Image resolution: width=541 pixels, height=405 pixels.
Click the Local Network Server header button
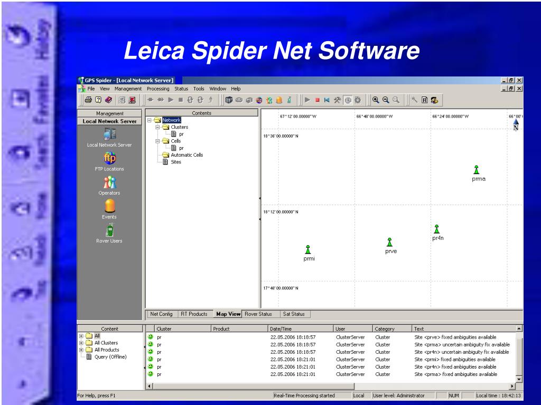tap(109, 121)
